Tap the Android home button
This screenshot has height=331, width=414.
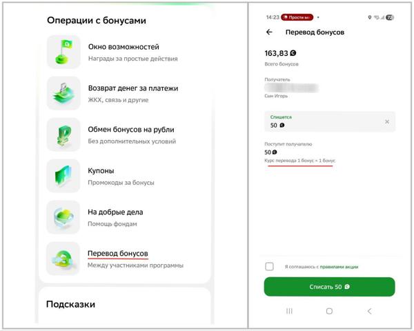point(329,312)
